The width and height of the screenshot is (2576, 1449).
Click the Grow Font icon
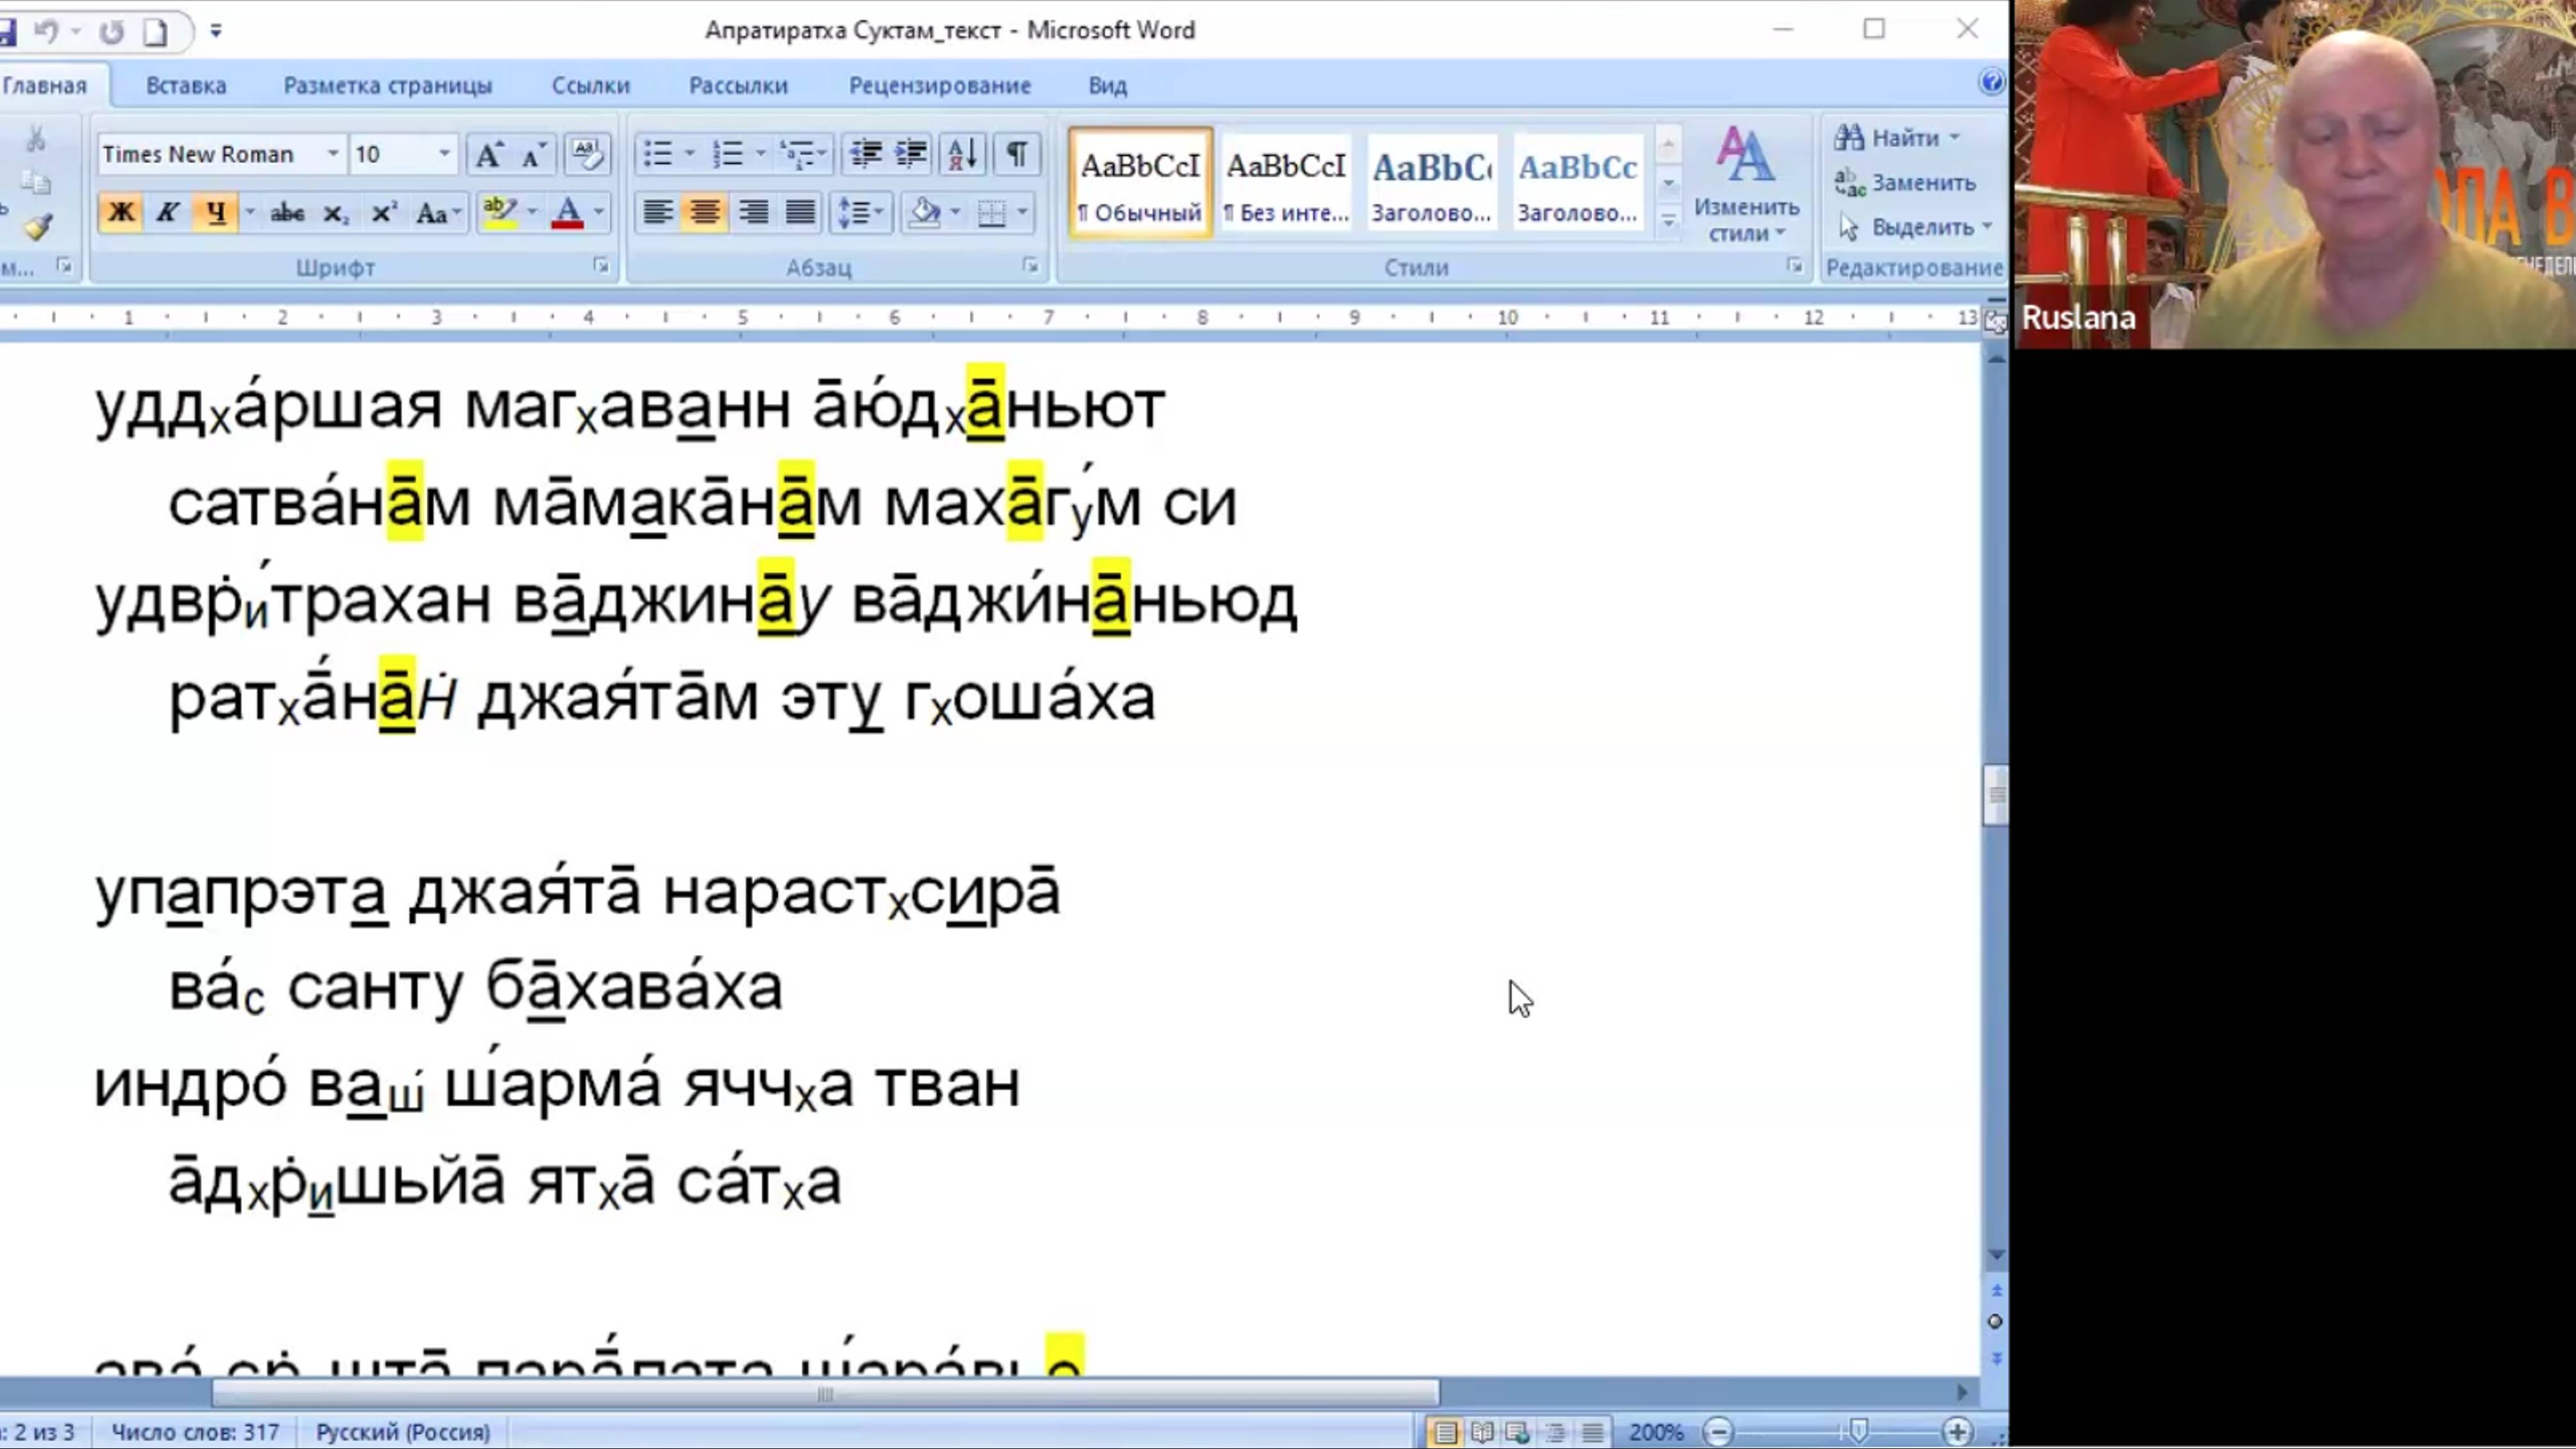[x=488, y=155]
